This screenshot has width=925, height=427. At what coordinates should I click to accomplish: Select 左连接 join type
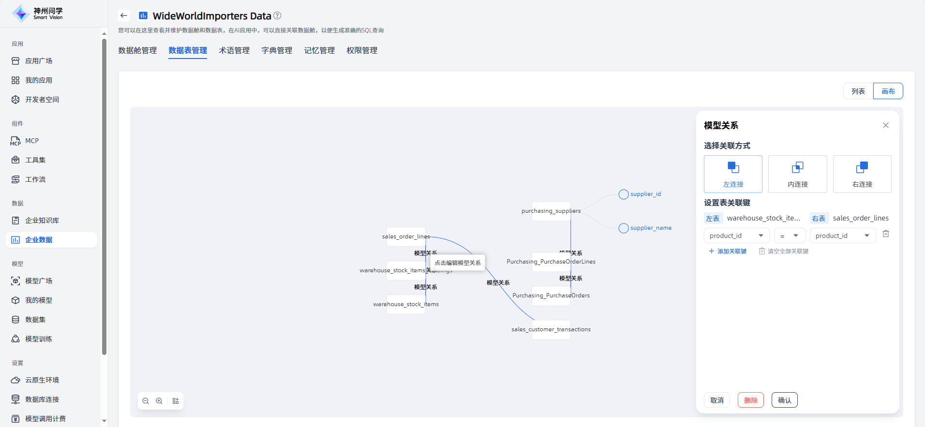[x=733, y=174]
